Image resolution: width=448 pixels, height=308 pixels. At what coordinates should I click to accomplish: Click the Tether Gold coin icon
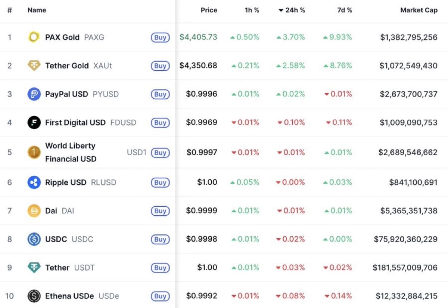[x=34, y=66]
